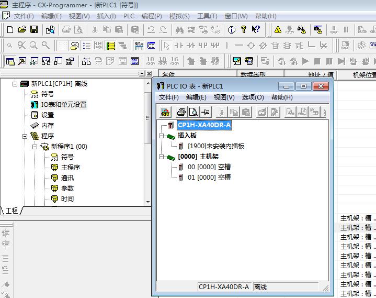This screenshot has height=298, width=376.
Task: Click the About info icon in main toolbar
Action: click(x=232, y=30)
